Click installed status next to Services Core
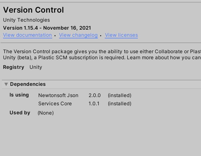 click(x=120, y=104)
